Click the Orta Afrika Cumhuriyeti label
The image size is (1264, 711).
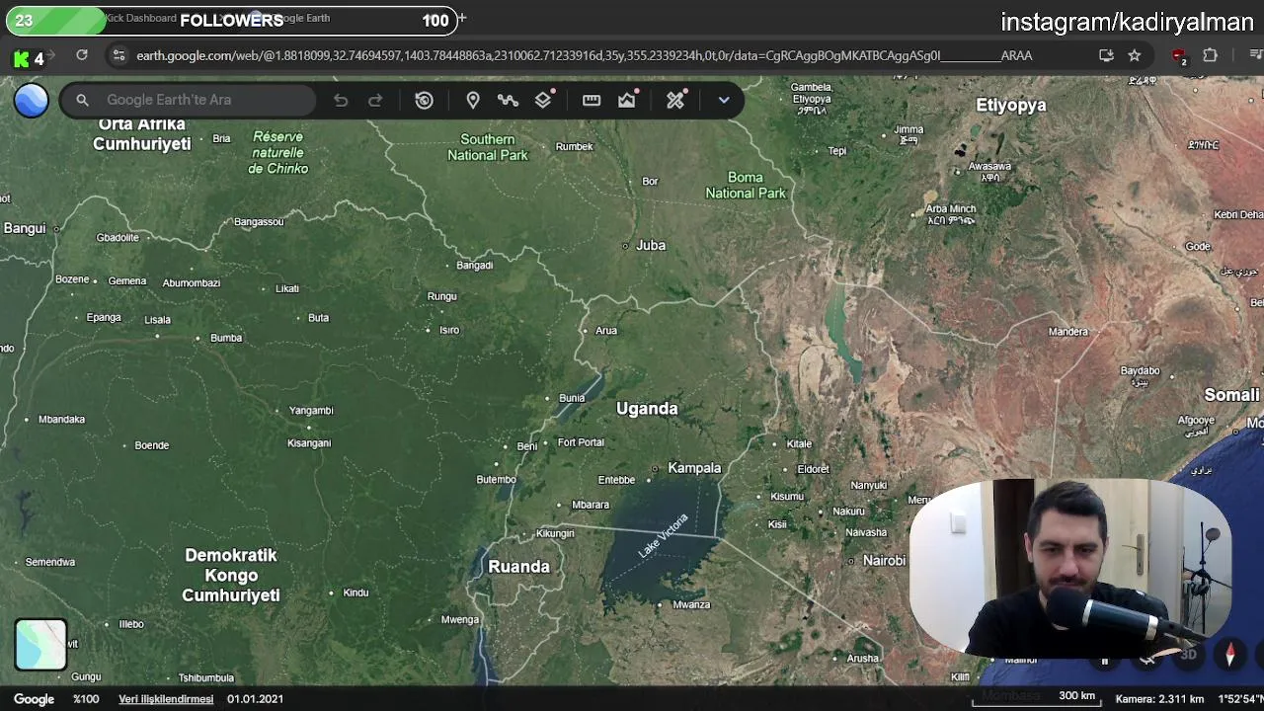click(142, 134)
